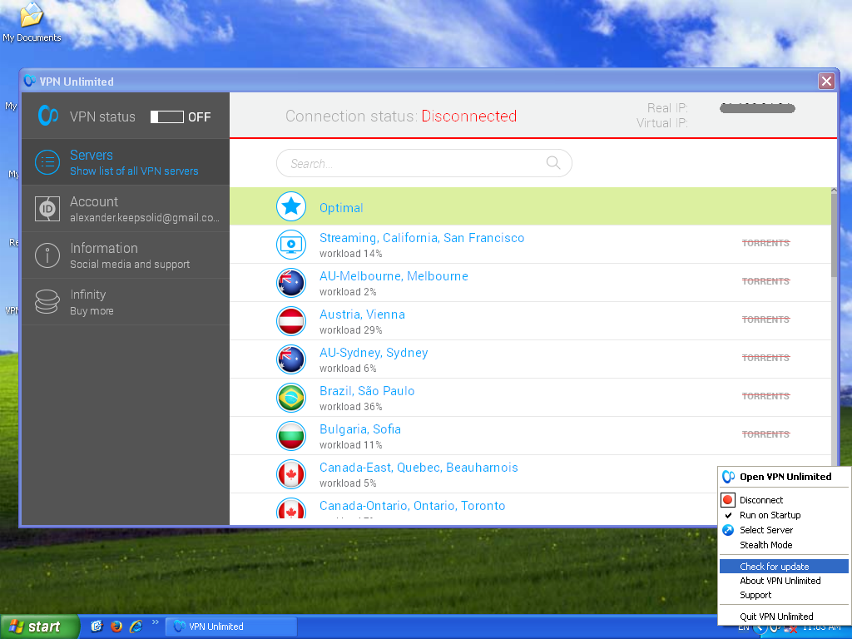
Task: Choose Streaming, California, San Francisco server
Action: (x=530, y=245)
